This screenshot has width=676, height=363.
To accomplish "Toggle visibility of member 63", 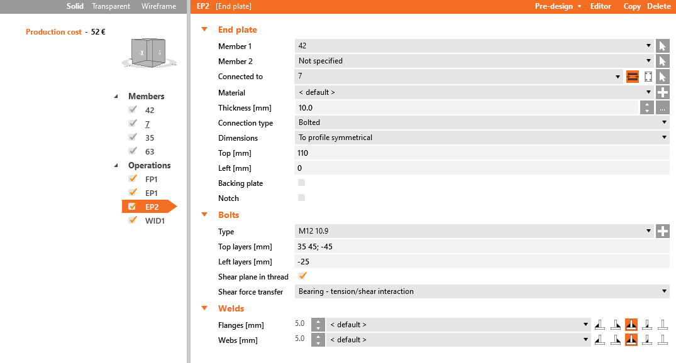I will [133, 151].
